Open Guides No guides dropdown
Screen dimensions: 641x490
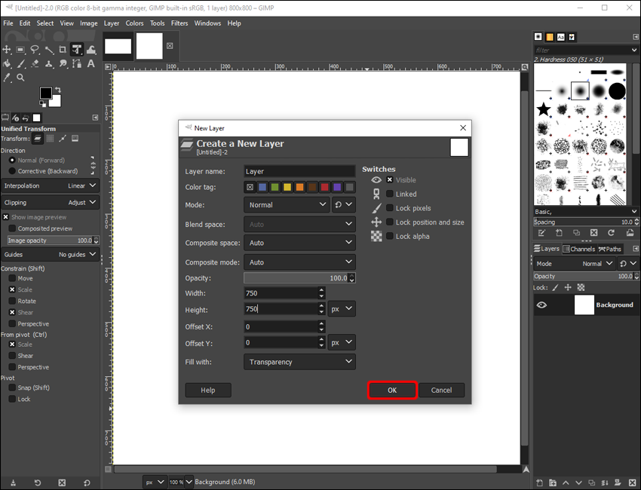click(x=51, y=254)
